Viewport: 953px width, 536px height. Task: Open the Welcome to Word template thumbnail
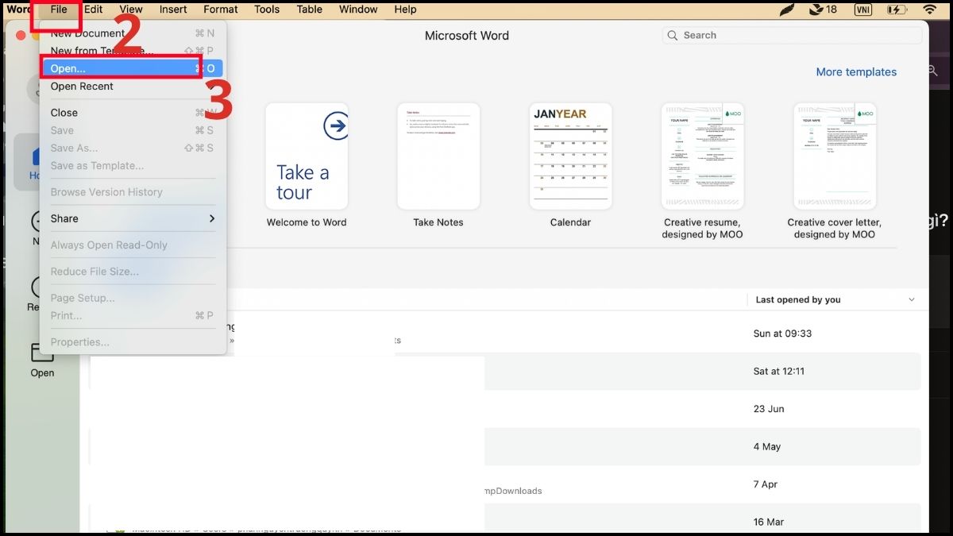pos(307,156)
